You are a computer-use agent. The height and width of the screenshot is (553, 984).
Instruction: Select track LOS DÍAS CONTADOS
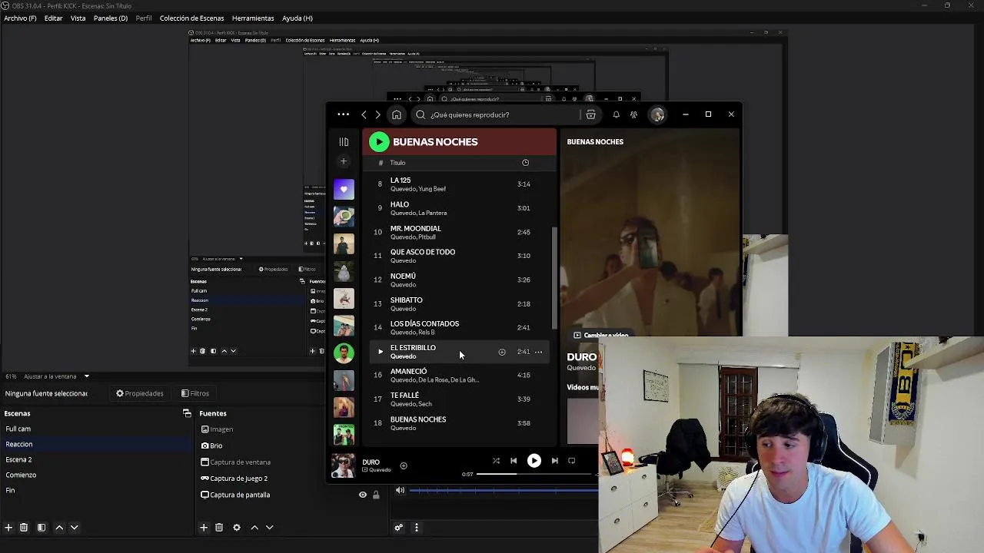pos(459,327)
